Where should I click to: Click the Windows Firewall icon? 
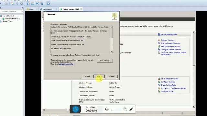159,79
